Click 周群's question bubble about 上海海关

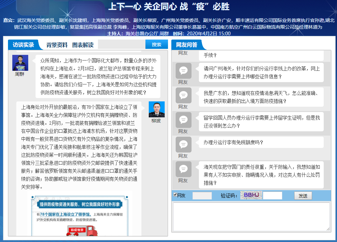[x=98, y=76]
